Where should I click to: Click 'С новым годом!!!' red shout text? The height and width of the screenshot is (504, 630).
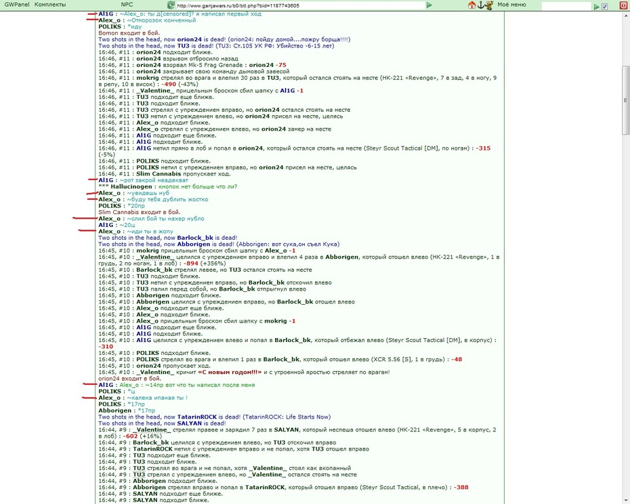point(230,372)
